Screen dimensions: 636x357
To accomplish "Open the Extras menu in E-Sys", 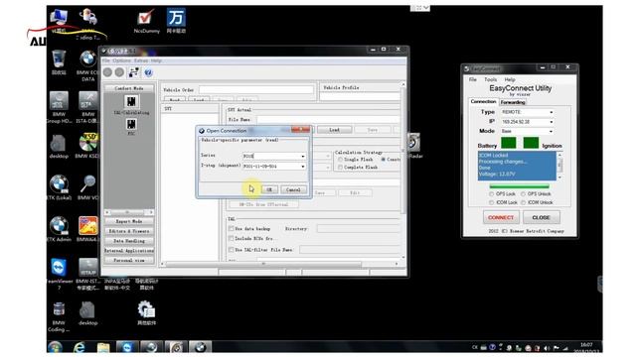I will 141,60.
